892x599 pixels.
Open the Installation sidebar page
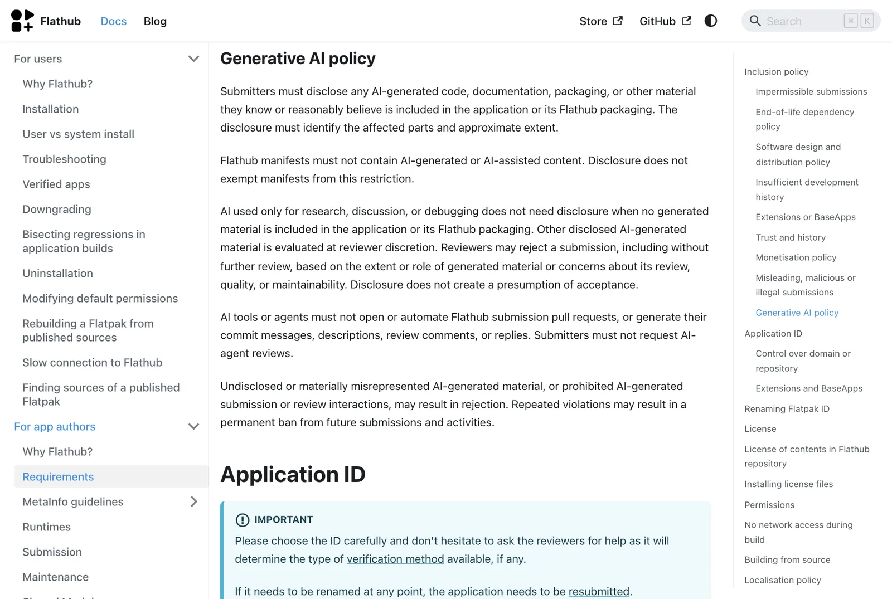[x=51, y=109]
